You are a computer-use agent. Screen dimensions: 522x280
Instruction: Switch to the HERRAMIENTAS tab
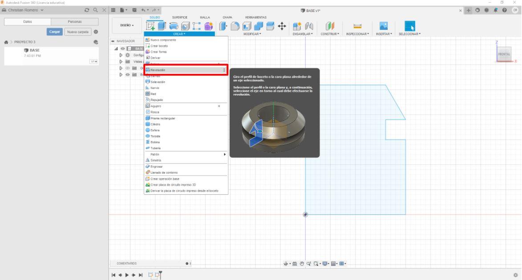pyautogui.click(x=256, y=17)
